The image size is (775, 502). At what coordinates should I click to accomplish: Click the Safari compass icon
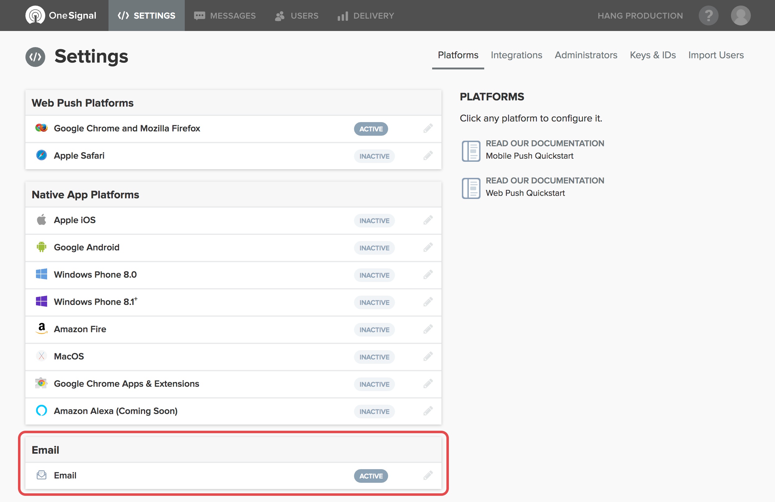click(x=41, y=155)
